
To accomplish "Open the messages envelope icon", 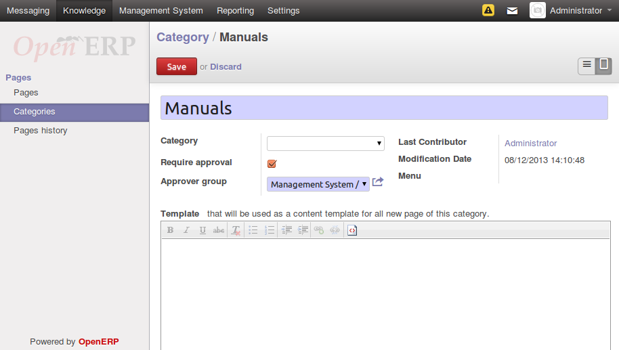I will [513, 11].
